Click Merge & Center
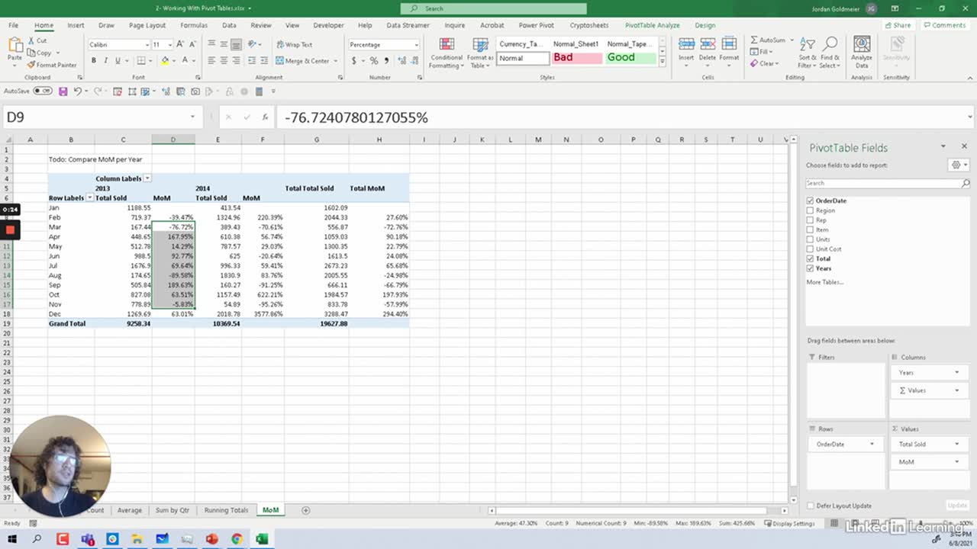Screen dimensions: 977x549 coord(304,61)
